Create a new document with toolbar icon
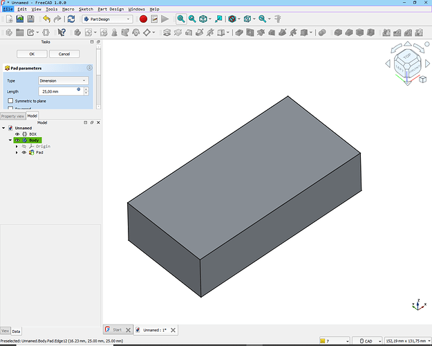 pos(9,19)
